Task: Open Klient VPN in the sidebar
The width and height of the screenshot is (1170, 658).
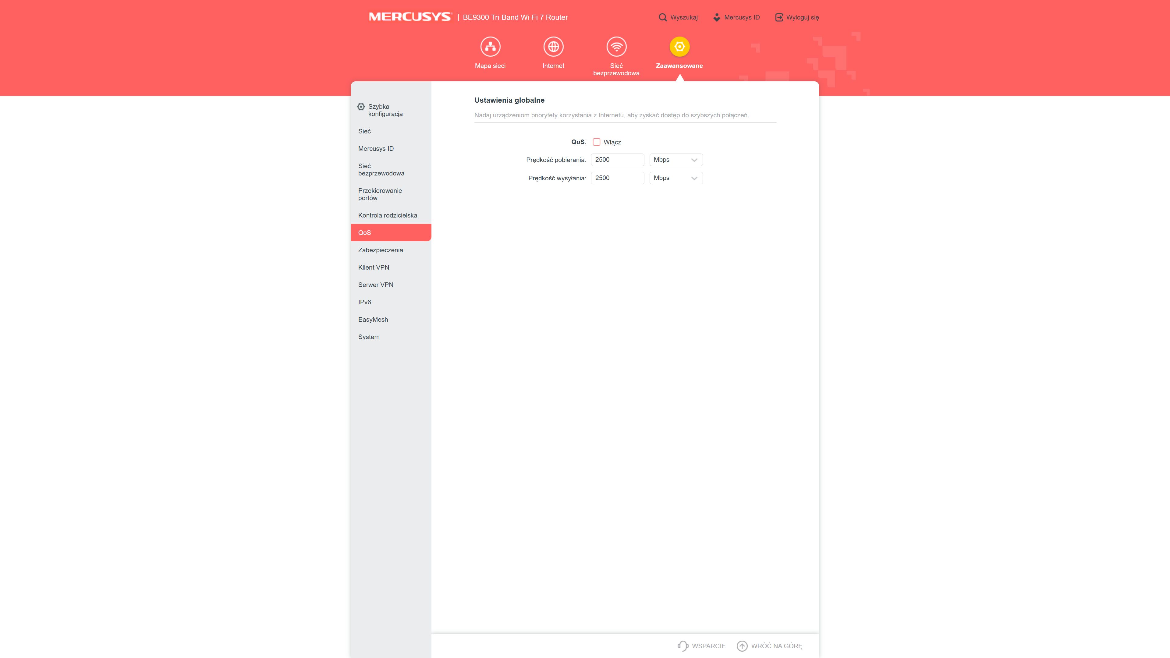Action: click(x=391, y=267)
